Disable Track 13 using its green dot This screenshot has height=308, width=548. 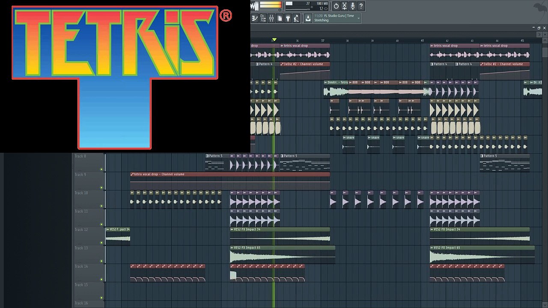(101, 261)
